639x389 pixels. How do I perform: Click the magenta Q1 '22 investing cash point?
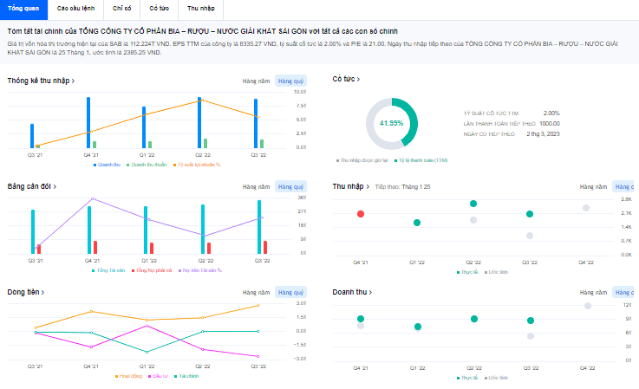(147, 326)
